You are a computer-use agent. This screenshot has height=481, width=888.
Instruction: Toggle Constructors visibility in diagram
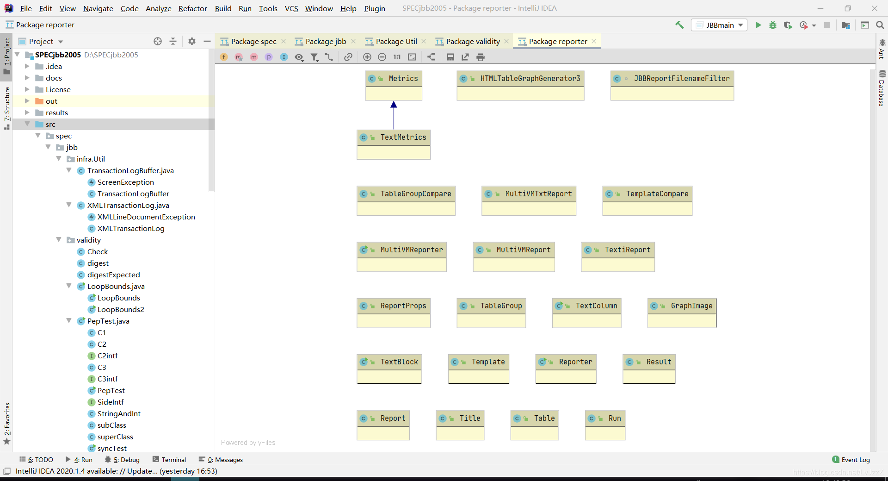(239, 57)
